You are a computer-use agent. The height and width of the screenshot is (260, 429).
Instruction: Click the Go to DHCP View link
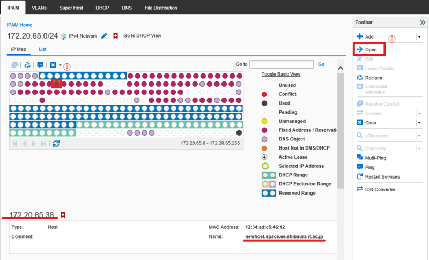click(x=142, y=36)
